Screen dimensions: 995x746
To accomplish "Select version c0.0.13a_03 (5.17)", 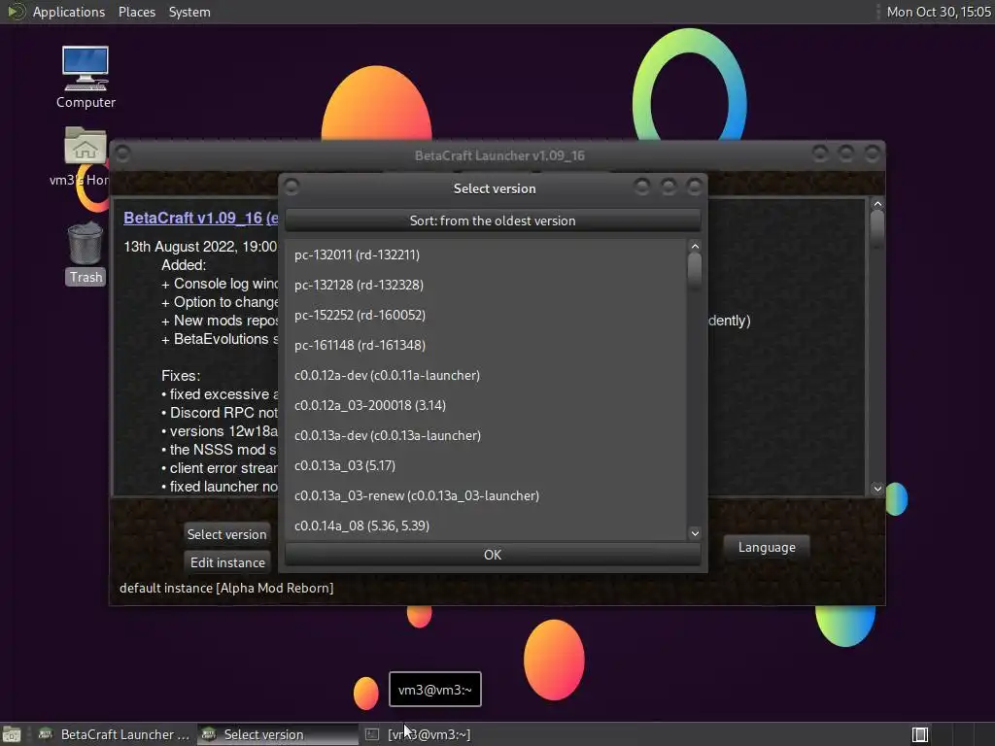I will click(x=486, y=465).
